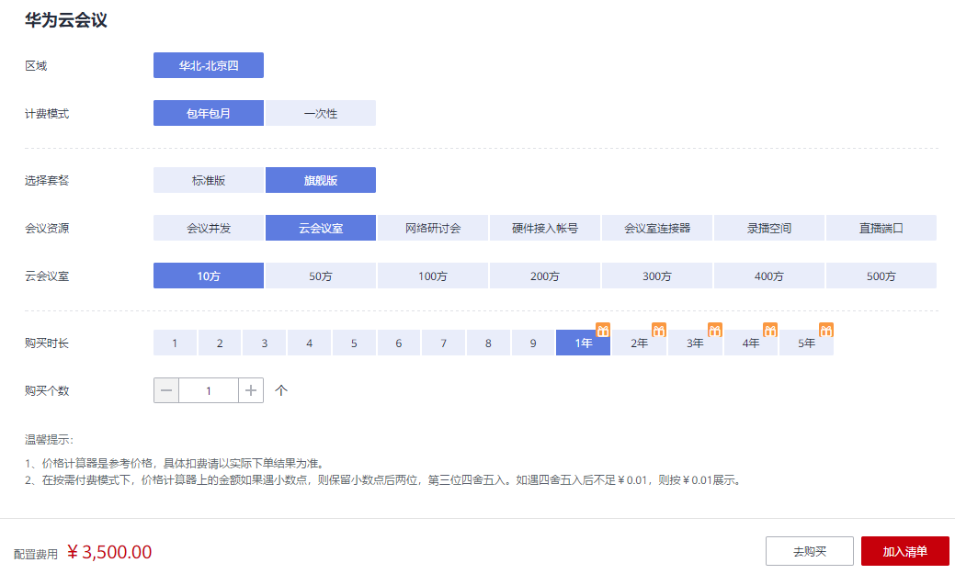Select 10方 cloud meeting room size
955x574 pixels.
point(209,276)
